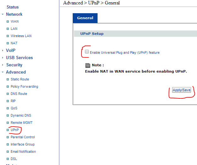Expand the Security menu section
The image size is (197, 165).
click(x=3, y=65)
